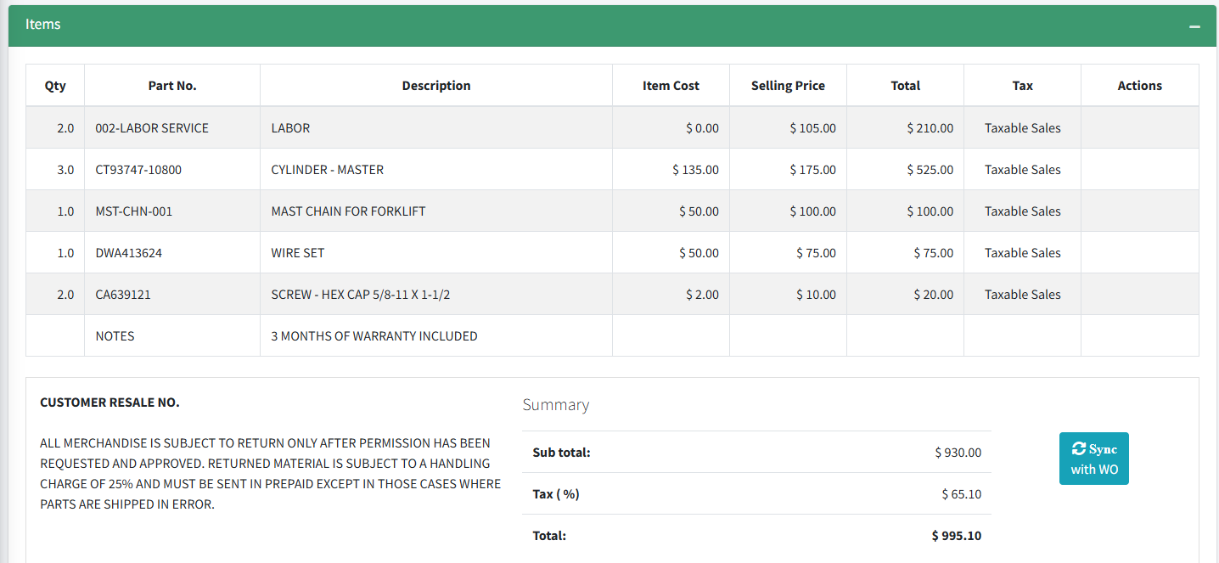Select the Qty column header

(55, 86)
